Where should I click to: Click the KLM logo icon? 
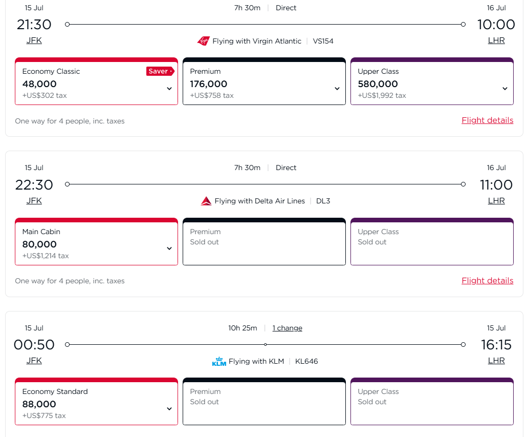(219, 361)
